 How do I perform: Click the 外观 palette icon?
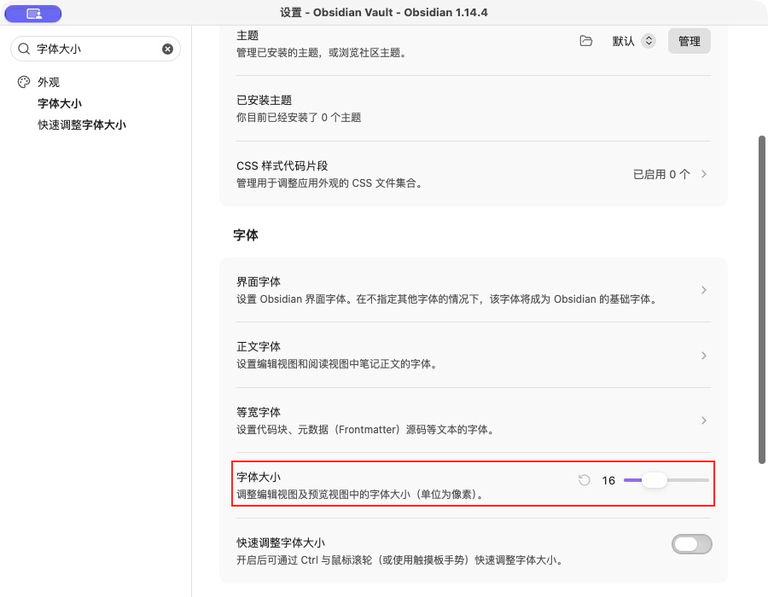(24, 82)
